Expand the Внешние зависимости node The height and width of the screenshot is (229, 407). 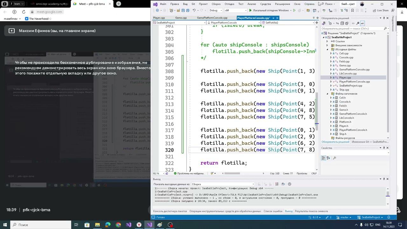327,45
